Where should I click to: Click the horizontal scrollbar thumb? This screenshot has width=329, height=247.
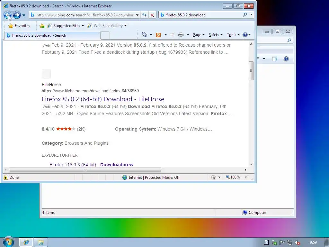(x=85, y=170)
